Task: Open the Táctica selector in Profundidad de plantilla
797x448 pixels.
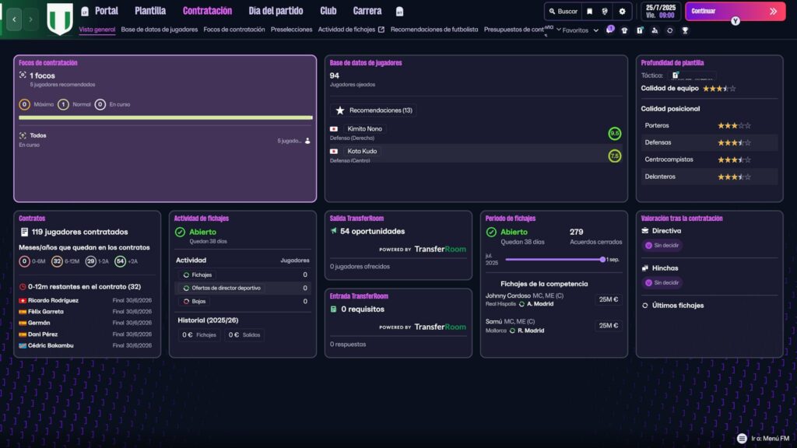Action: click(691, 75)
